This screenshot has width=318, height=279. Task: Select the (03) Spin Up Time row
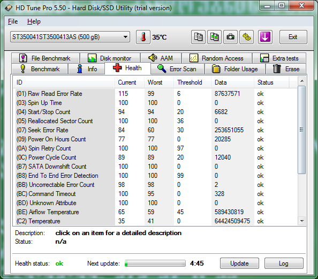[155, 103]
